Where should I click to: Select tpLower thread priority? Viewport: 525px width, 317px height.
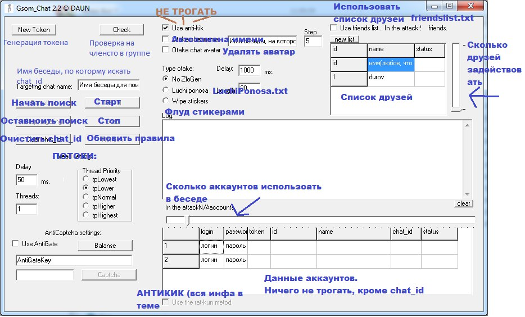coord(85,188)
